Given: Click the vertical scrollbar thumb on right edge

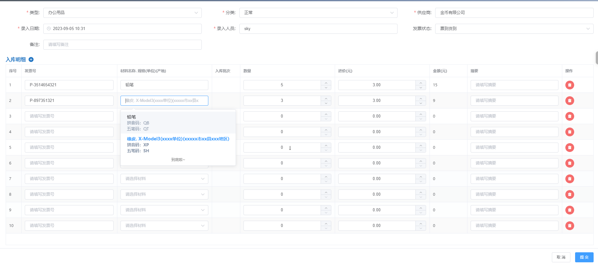Looking at the screenshot, I should click(x=597, y=58).
